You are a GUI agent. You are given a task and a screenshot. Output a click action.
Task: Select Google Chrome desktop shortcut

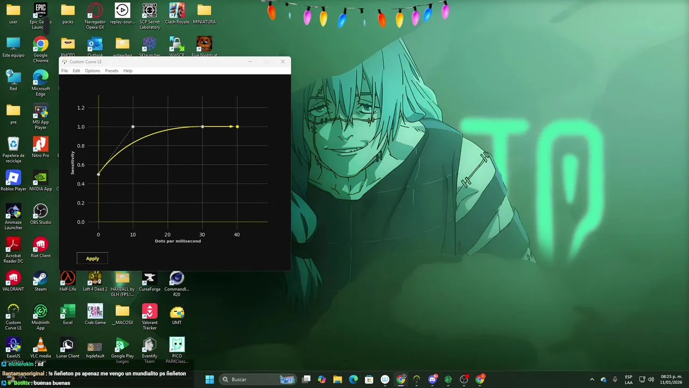(40, 50)
